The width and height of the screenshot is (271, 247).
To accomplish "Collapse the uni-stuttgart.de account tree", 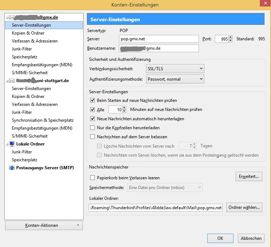I will (x=7, y=81).
